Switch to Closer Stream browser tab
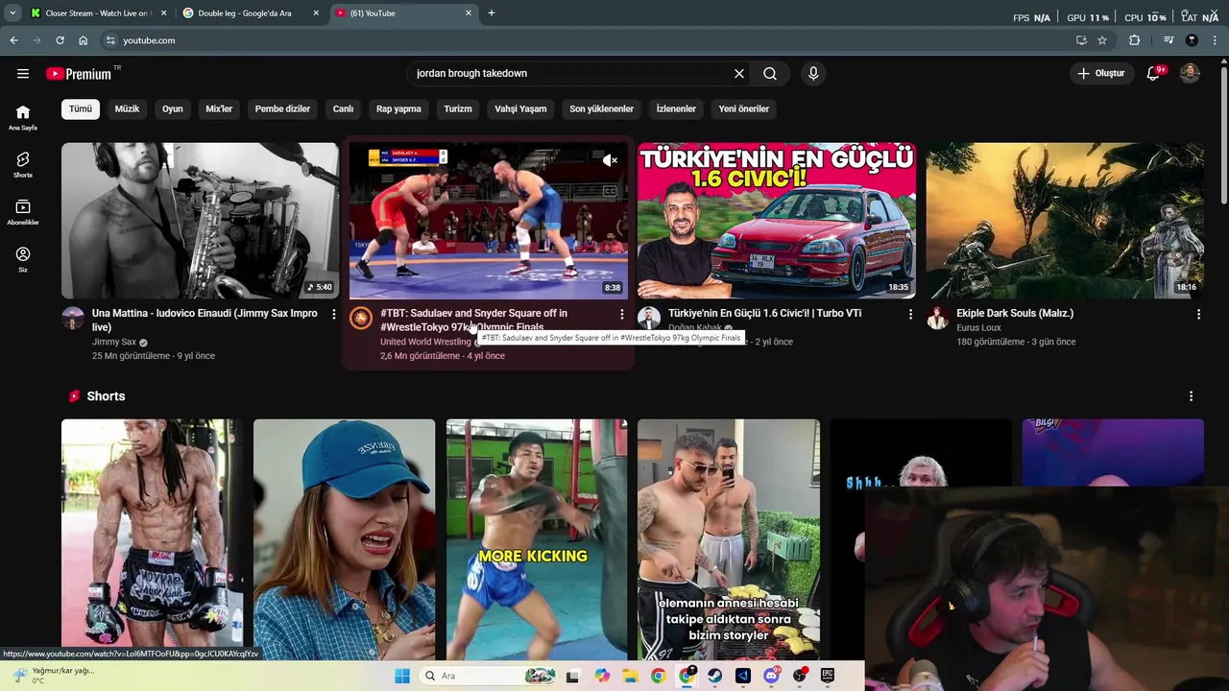The image size is (1229, 691). click(98, 12)
